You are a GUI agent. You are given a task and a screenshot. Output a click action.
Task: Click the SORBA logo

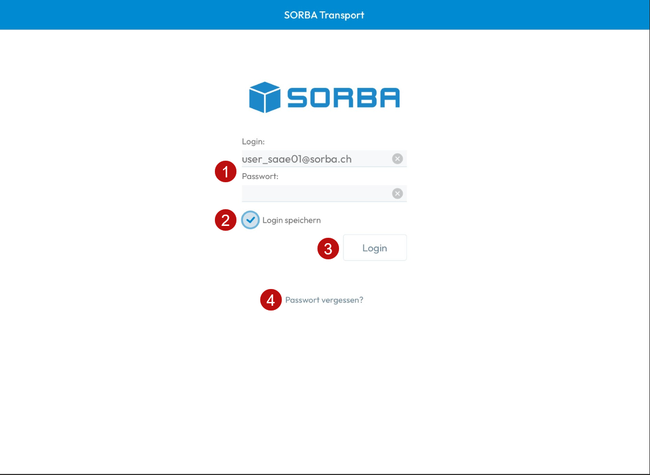coord(324,98)
